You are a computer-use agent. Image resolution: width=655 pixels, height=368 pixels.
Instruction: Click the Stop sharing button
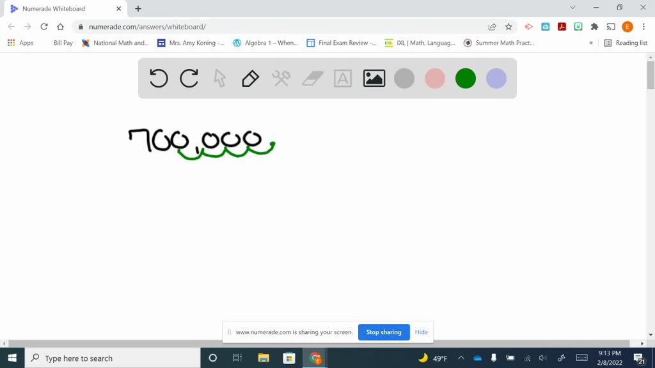384,332
